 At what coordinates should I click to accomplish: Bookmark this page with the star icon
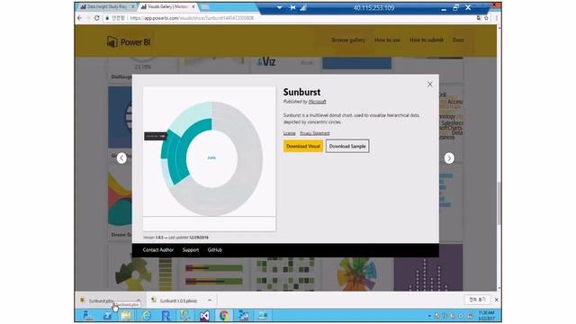pyautogui.click(x=486, y=18)
